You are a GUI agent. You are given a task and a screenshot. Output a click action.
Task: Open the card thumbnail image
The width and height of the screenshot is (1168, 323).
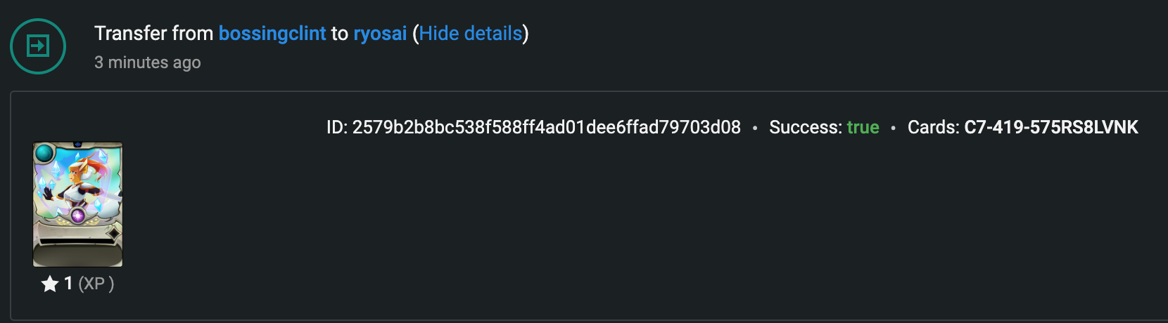tap(77, 204)
